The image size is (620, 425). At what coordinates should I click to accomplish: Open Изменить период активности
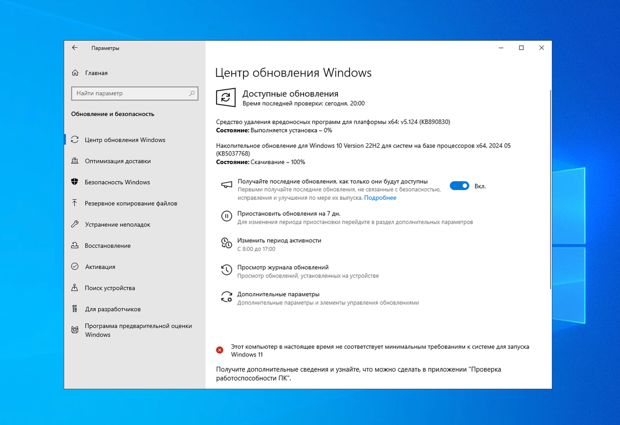coord(279,240)
